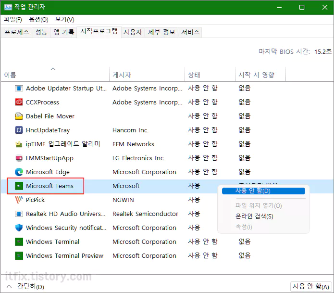Click the Windows Security shield icon

point(19,228)
